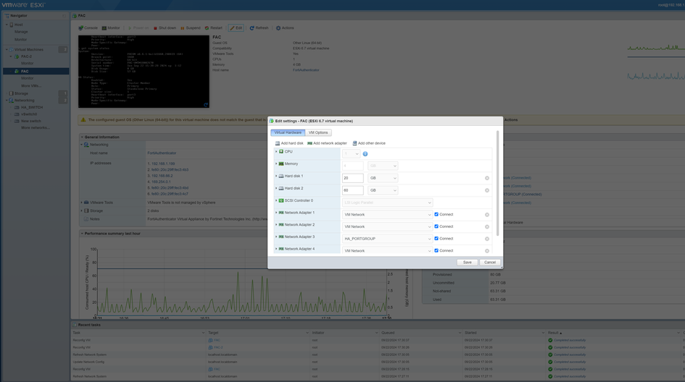Click the Add other device icon
685x382 pixels.
coord(354,143)
